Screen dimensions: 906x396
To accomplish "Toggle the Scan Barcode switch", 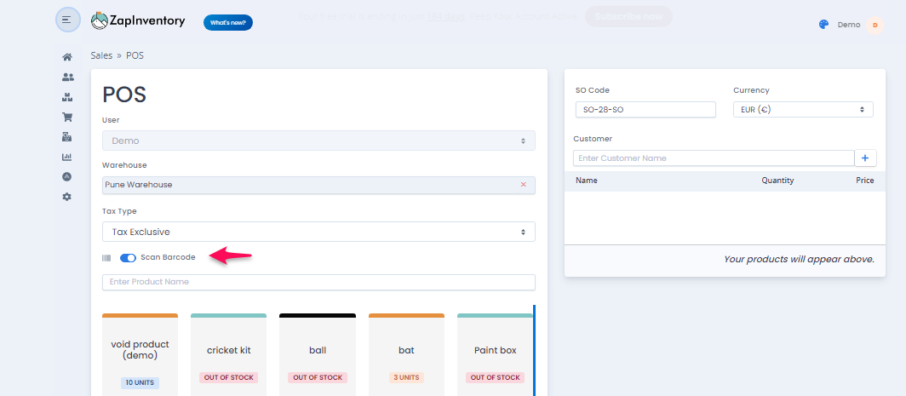I will tap(128, 258).
